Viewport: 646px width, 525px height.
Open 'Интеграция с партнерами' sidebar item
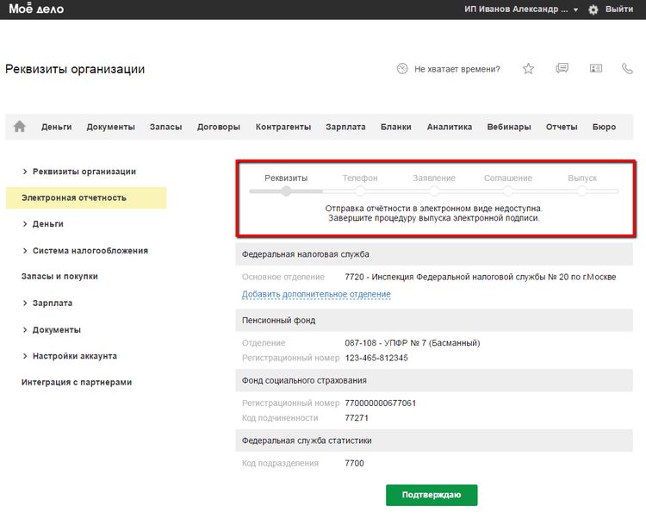(76, 382)
